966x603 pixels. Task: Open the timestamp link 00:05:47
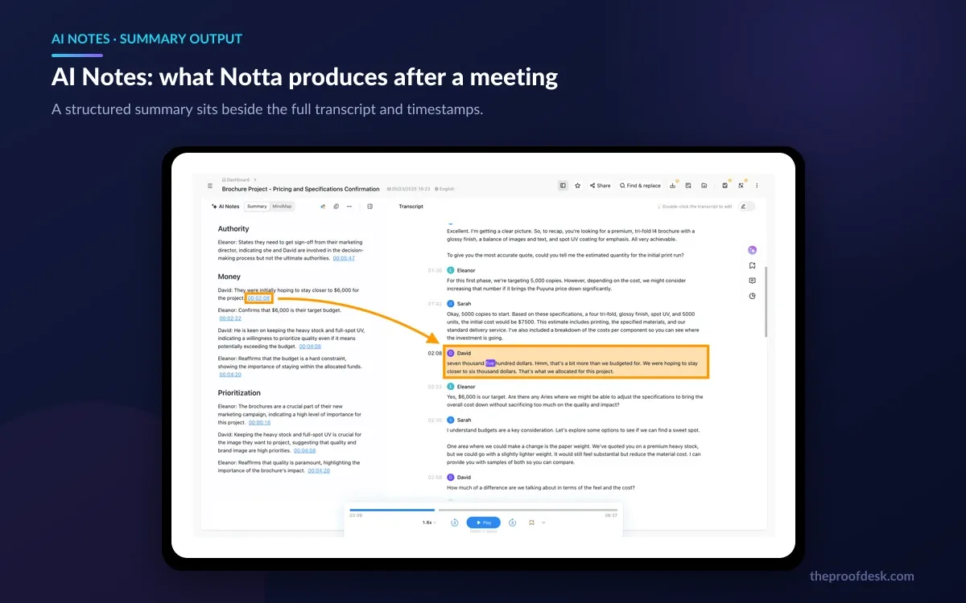coord(344,258)
